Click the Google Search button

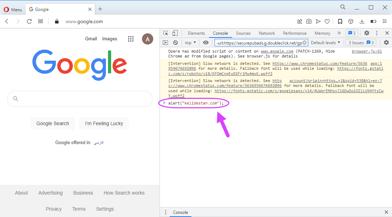click(x=53, y=123)
